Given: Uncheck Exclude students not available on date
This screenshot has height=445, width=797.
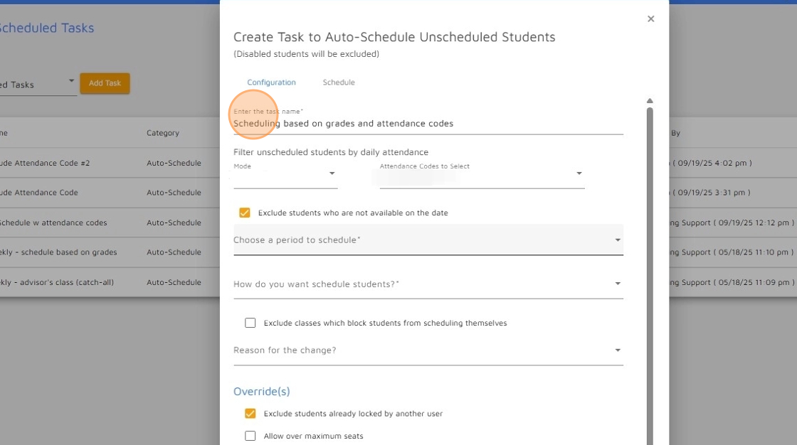Looking at the screenshot, I should pyautogui.click(x=245, y=213).
